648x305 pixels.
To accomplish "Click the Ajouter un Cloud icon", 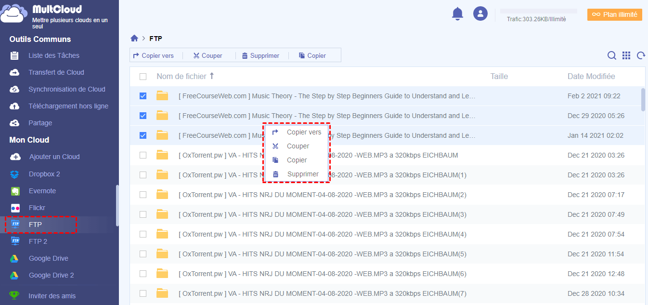I will click(15, 157).
